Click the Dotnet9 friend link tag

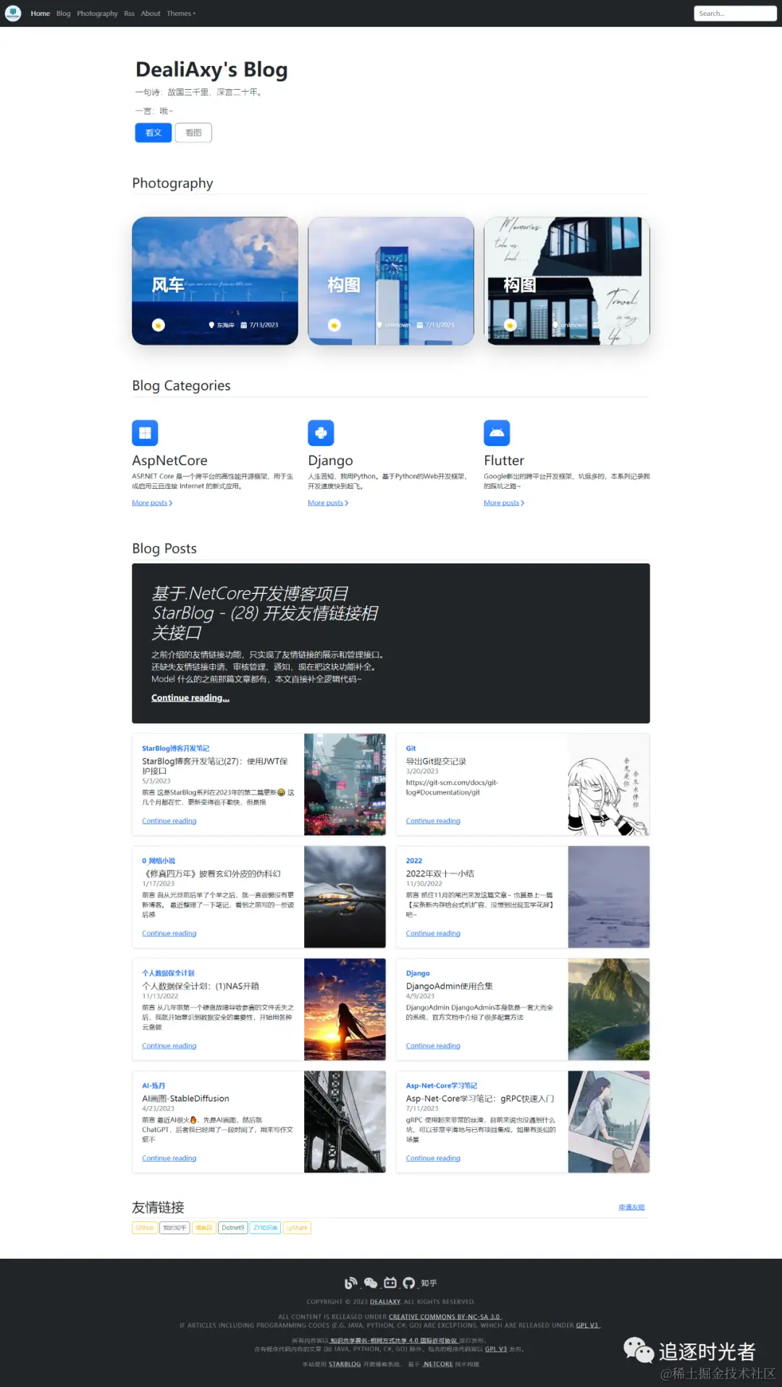[x=233, y=1228]
